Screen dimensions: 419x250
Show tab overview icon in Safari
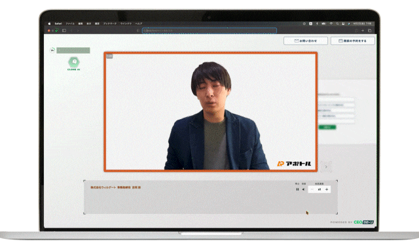[x=370, y=31]
